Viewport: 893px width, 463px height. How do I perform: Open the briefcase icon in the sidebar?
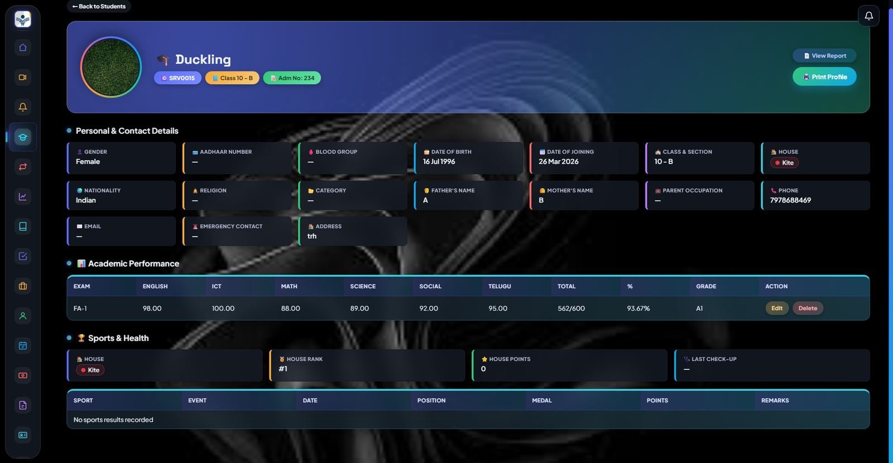[x=23, y=286]
